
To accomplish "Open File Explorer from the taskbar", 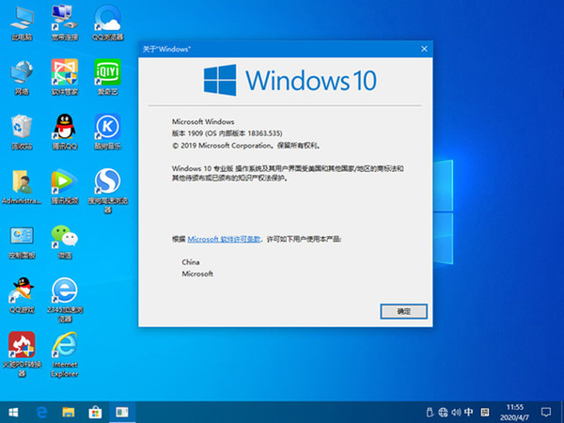I will (69, 412).
